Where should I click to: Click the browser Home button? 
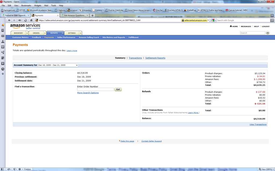pos(31,20)
